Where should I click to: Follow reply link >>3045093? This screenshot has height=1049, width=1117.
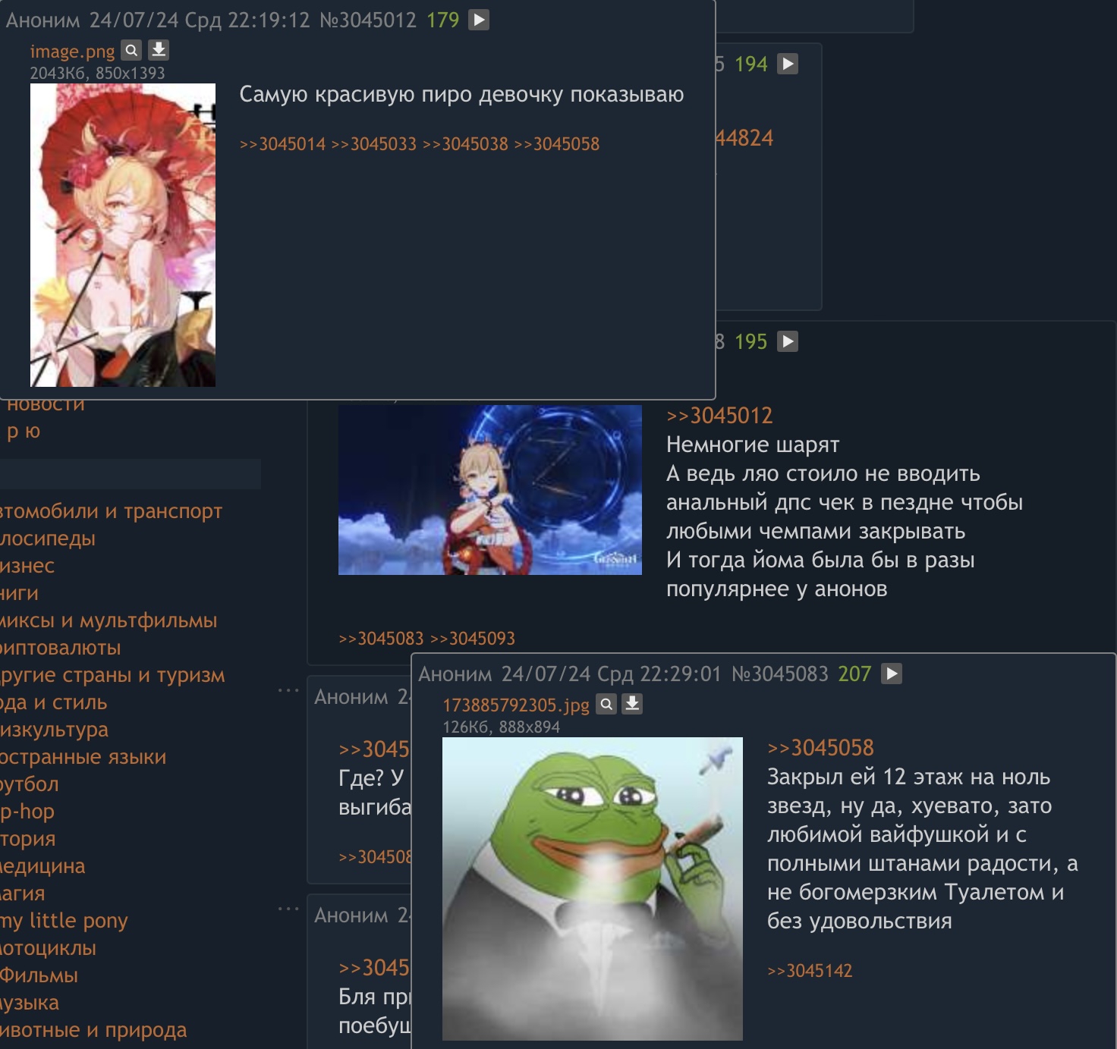473,639
